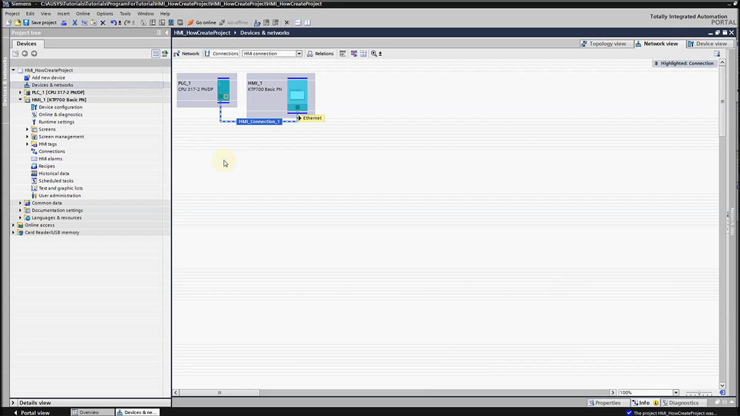Click the Network button in editor toolbar

[186, 54]
